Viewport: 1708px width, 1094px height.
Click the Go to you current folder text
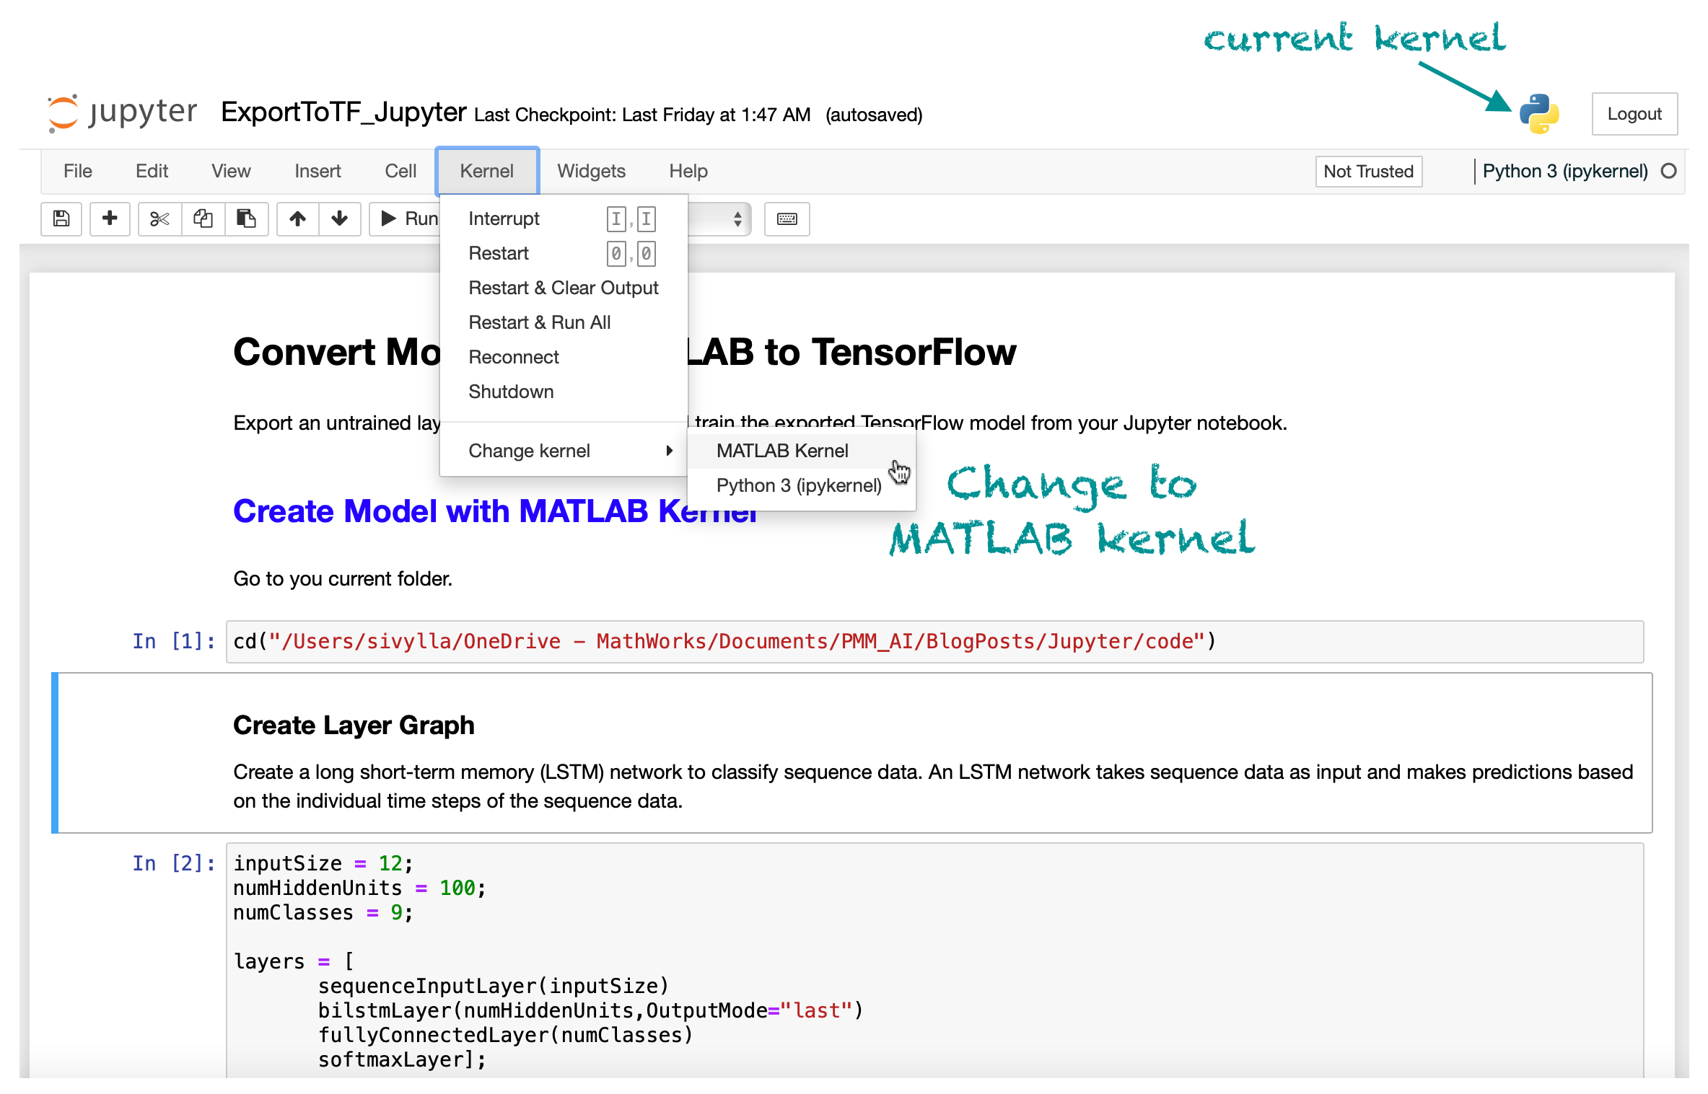343,578
